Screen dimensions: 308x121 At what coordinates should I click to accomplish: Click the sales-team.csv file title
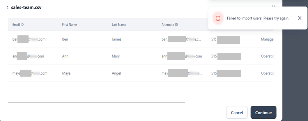[x=26, y=8]
